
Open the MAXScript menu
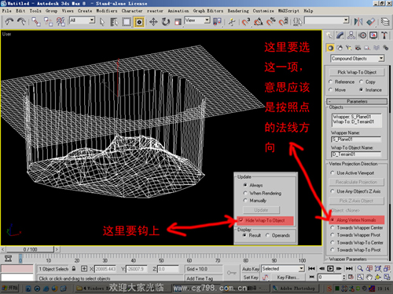[288, 11]
